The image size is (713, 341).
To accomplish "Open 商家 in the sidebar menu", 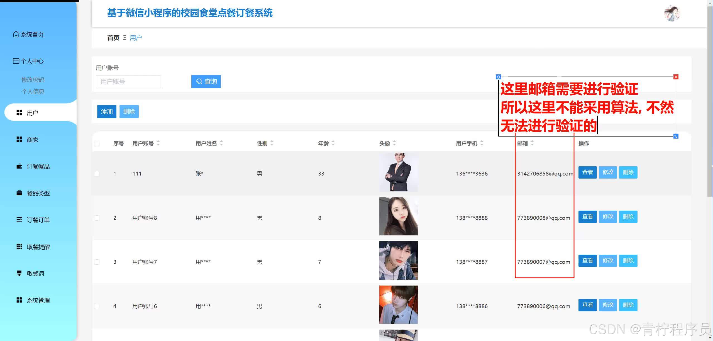I will coord(32,140).
